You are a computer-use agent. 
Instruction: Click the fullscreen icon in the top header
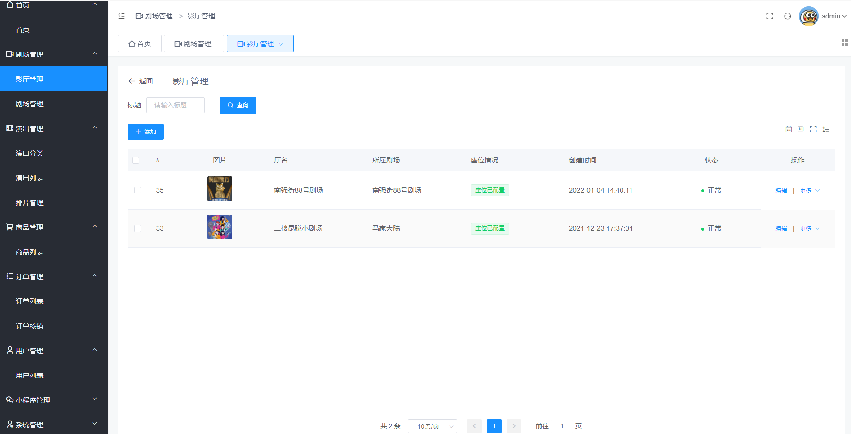[770, 16]
